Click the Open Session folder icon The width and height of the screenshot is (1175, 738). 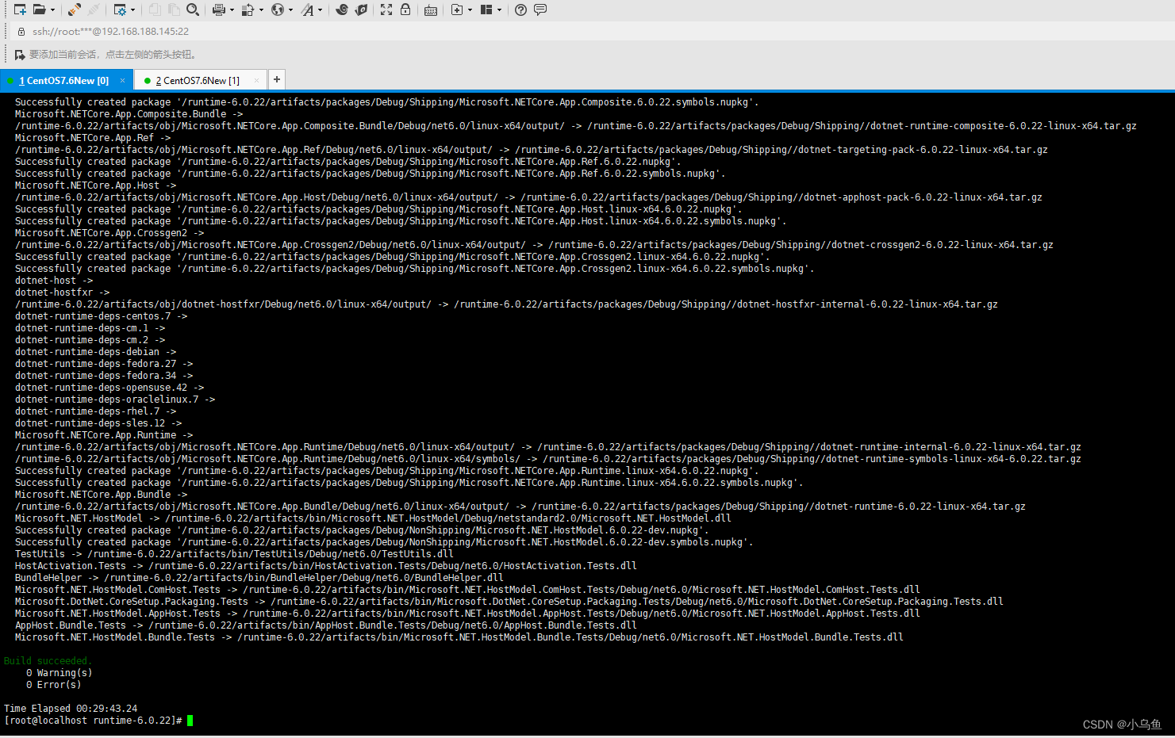(39, 10)
